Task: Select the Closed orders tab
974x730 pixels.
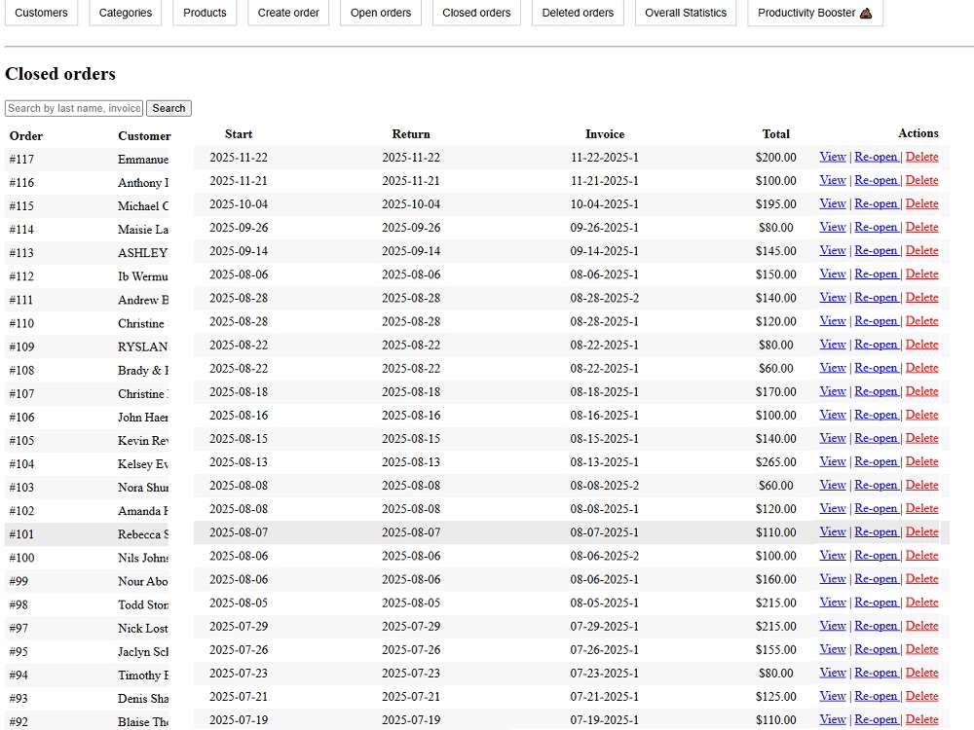Action: coord(476,13)
